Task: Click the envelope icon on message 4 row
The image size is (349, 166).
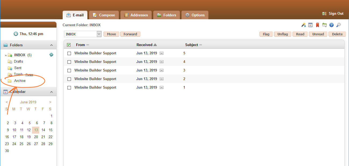Action: click(x=162, y=62)
